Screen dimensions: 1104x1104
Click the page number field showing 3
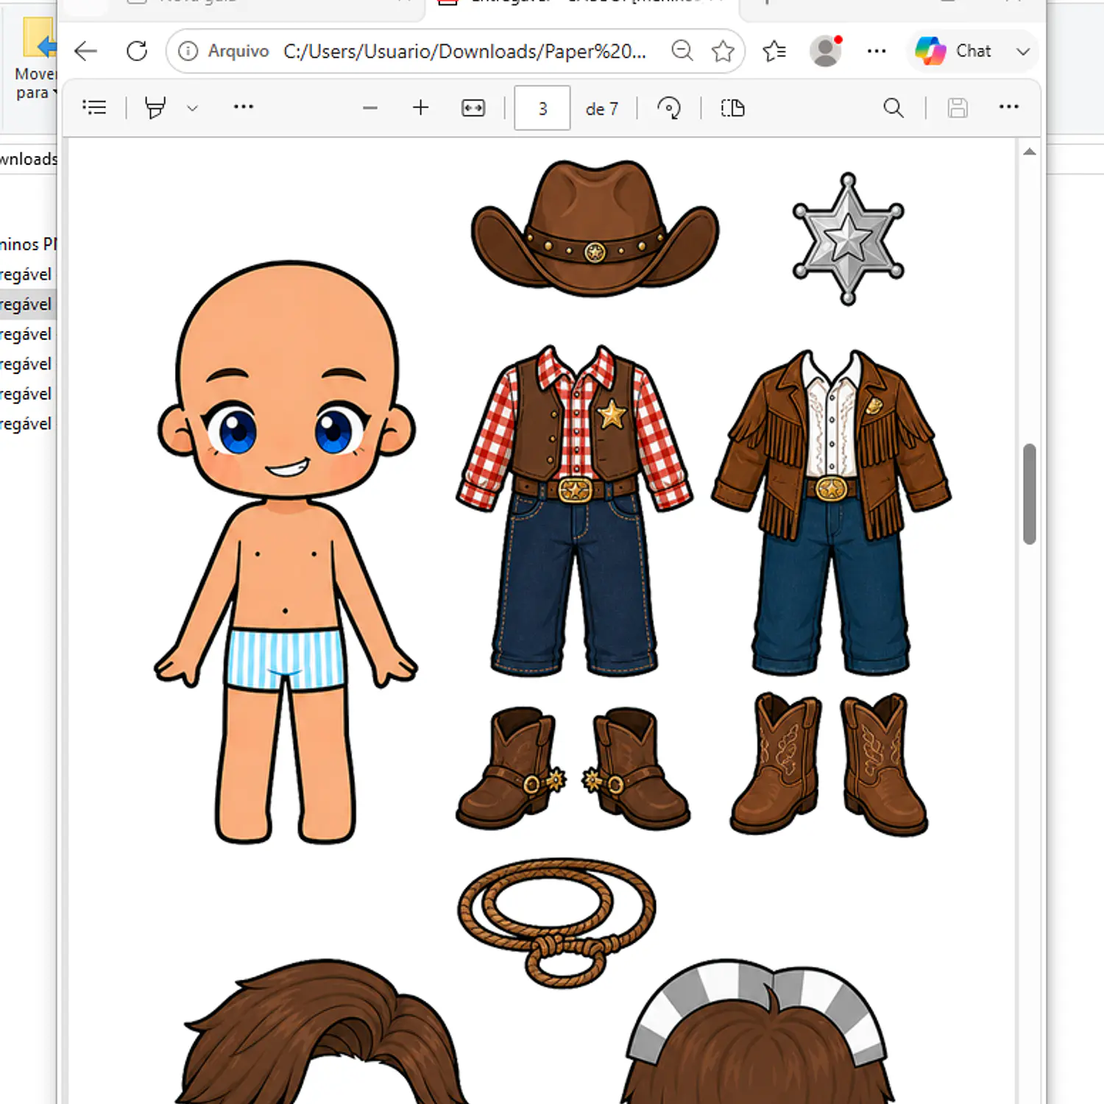[x=542, y=108]
